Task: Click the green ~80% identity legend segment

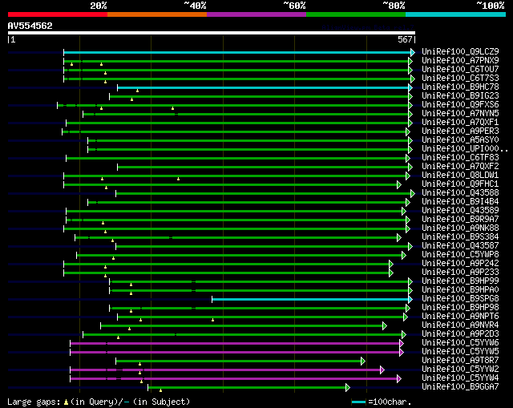Action: (356, 14)
